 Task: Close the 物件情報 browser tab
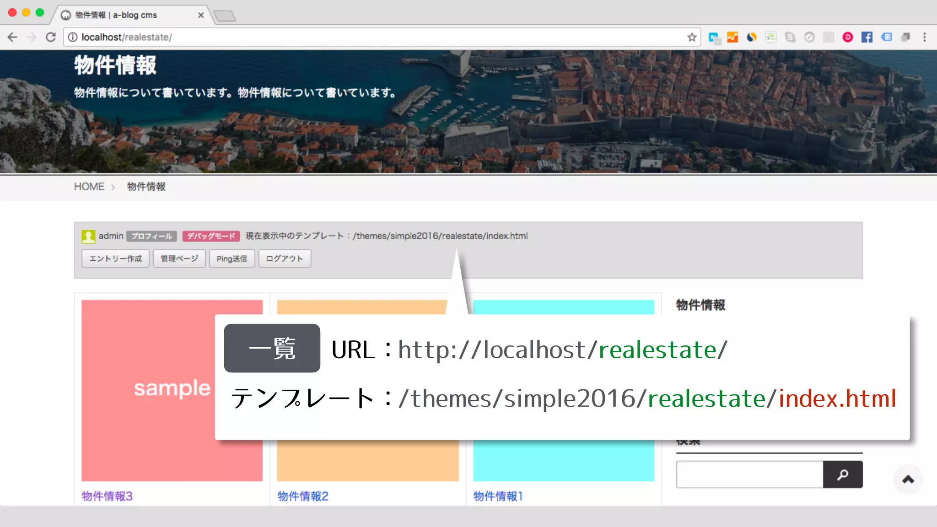[x=201, y=15]
